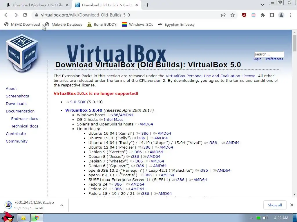Go back to the previous page
Image resolution: width=297 pixels, height=222 pixels.
pyautogui.click(x=6, y=15)
